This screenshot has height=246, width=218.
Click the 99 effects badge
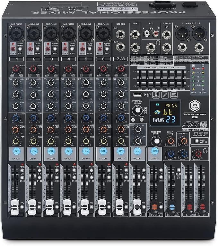(191, 124)
